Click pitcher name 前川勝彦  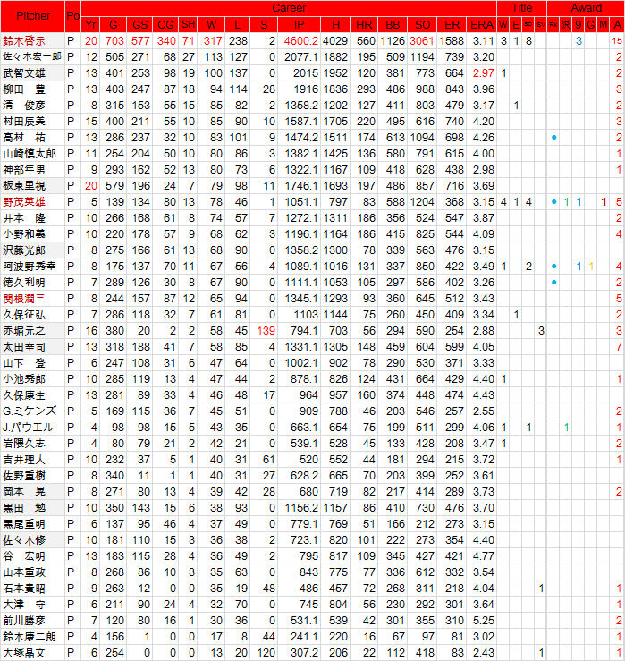click(x=24, y=621)
